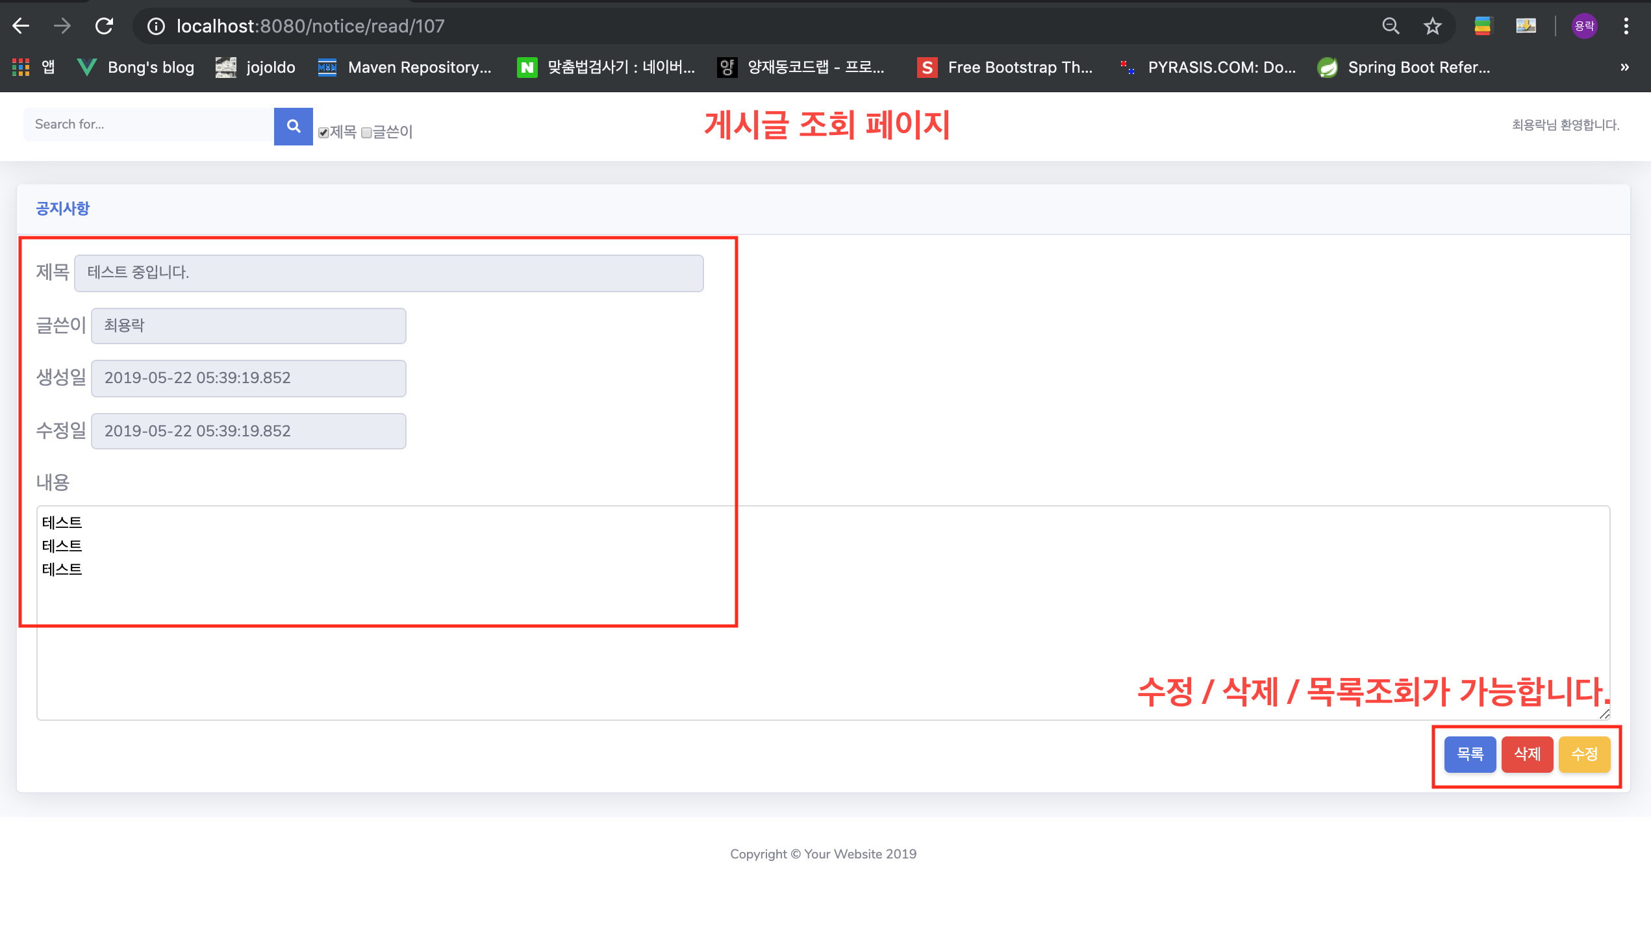Click the blue 목록 button
The width and height of the screenshot is (1651, 952).
1469,754
